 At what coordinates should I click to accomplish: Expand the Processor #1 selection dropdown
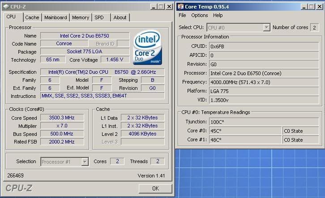(x=85, y=162)
